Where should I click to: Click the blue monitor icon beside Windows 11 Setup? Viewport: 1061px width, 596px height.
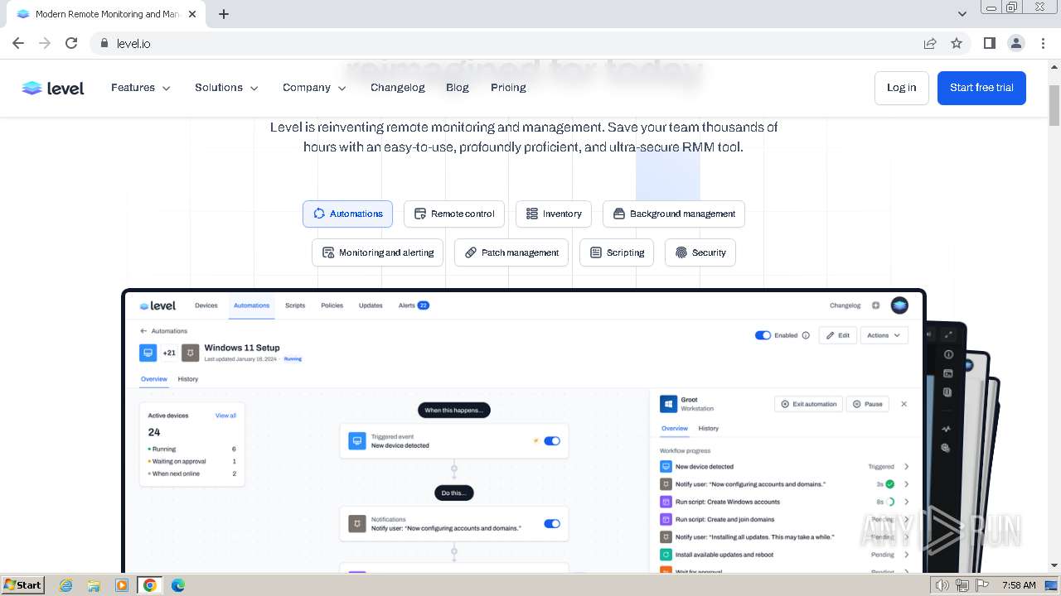pos(148,353)
